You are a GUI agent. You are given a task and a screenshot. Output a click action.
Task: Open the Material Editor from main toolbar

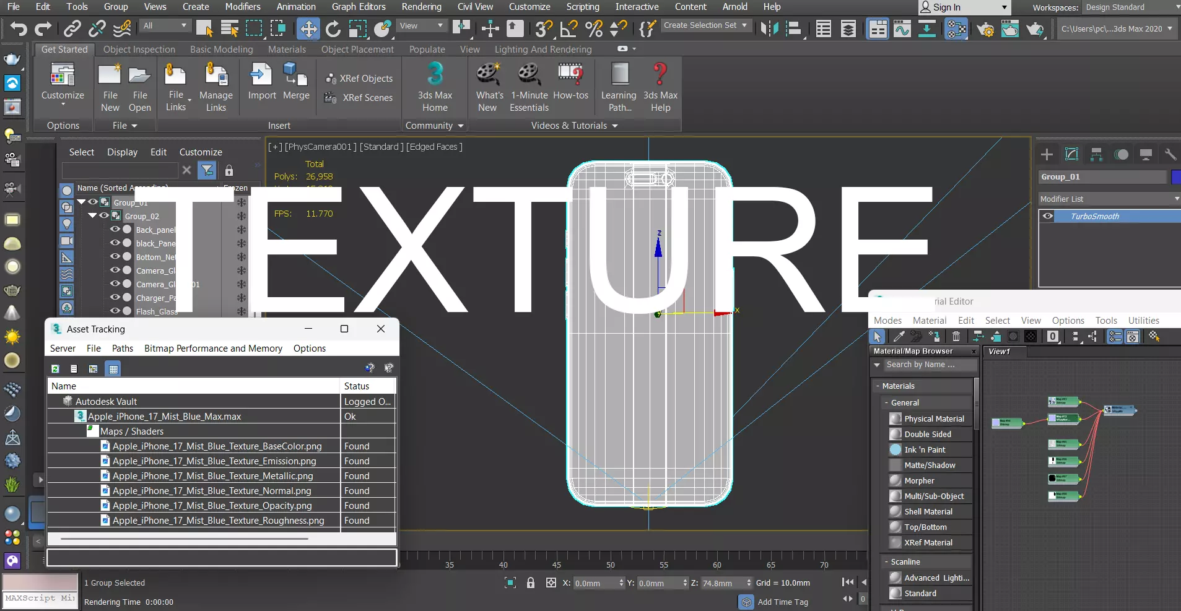(x=956, y=28)
